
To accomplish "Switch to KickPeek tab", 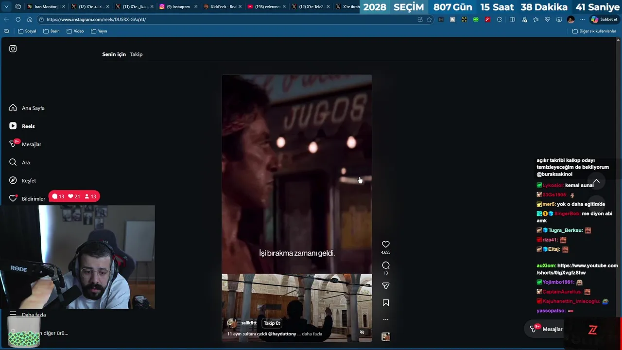I will (222, 7).
